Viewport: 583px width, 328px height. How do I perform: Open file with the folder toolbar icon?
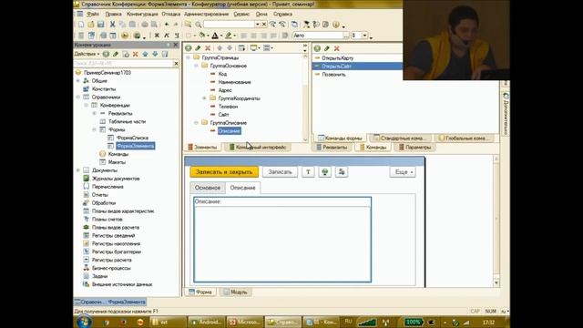point(91,25)
